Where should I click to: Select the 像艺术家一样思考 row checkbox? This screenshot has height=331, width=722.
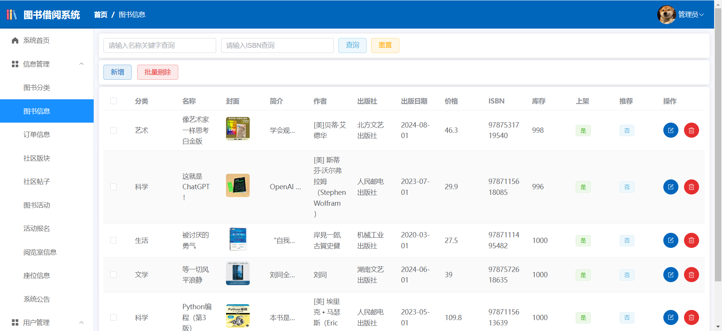tap(113, 131)
